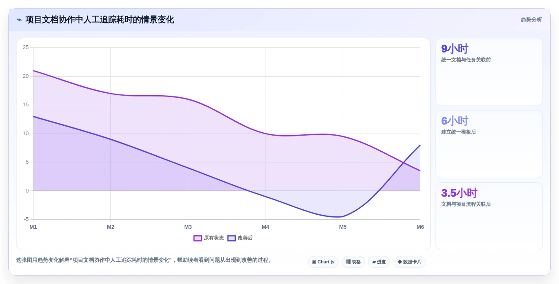559x284 pixels.
Task: Click the M2 x-axis label
Action: 111,227
